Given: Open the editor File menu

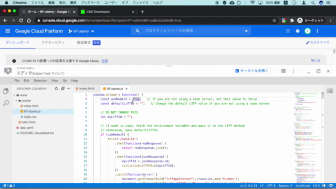Looking at the screenshot, I should [x=17, y=81].
